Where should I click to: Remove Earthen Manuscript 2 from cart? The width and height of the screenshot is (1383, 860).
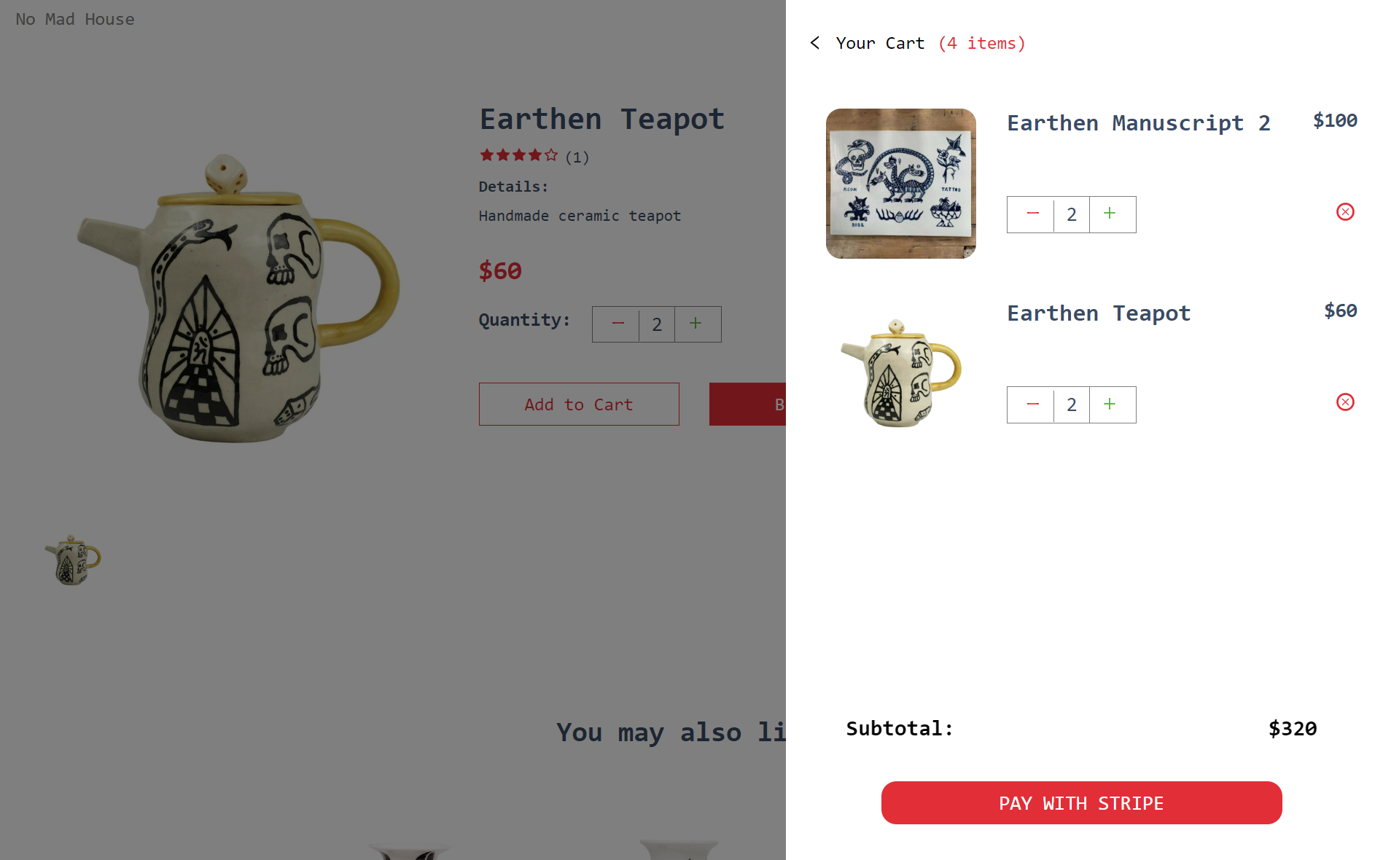point(1345,212)
